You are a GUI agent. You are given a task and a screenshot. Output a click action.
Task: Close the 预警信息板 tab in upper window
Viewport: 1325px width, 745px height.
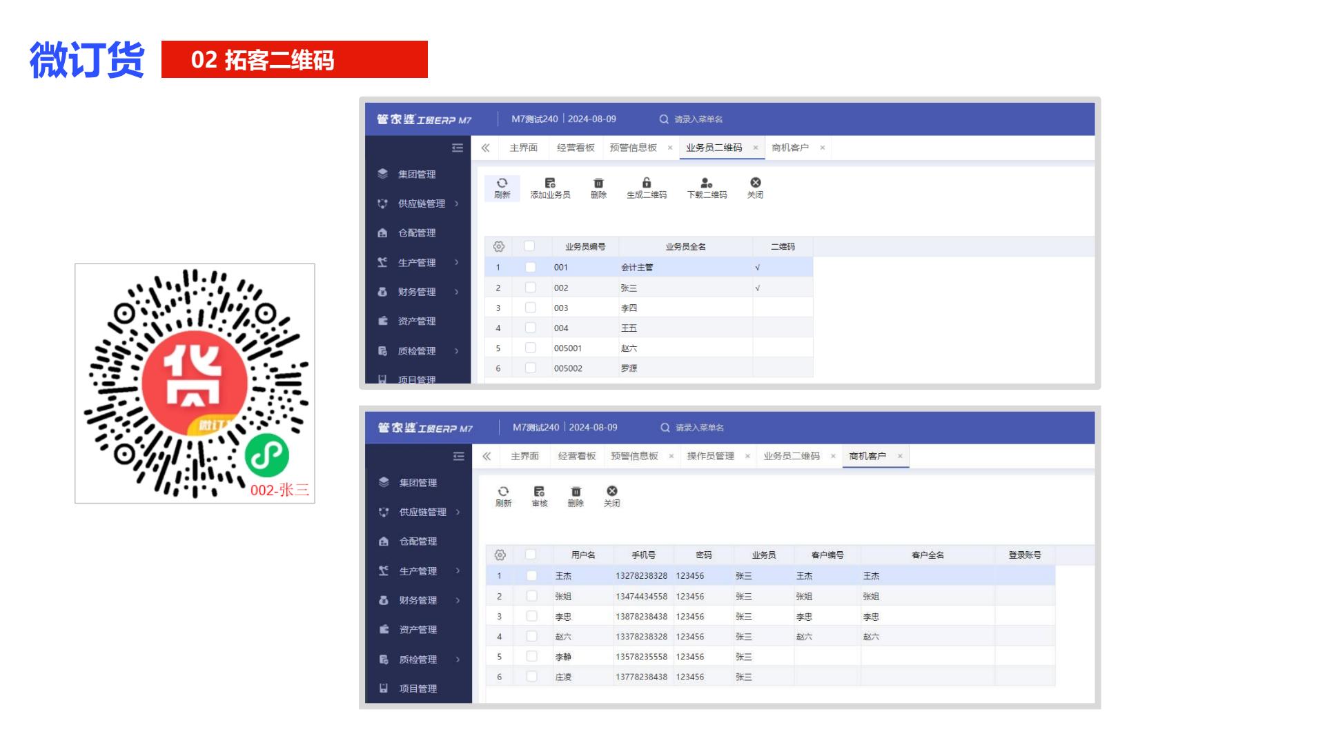pyautogui.click(x=669, y=148)
